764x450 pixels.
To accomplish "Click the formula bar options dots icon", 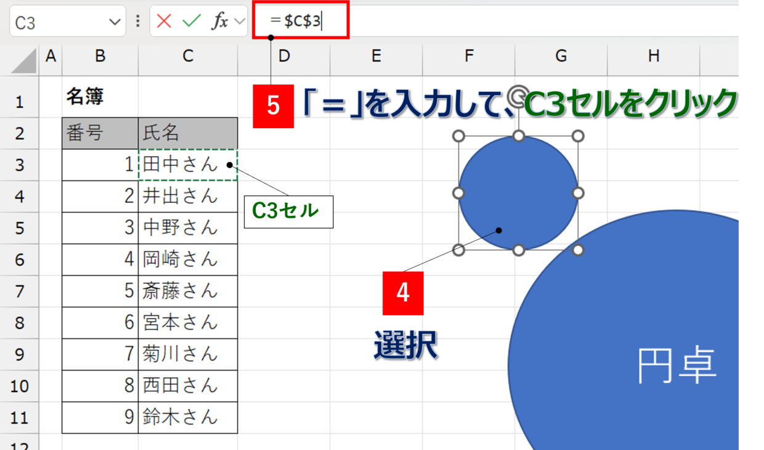I will point(137,22).
